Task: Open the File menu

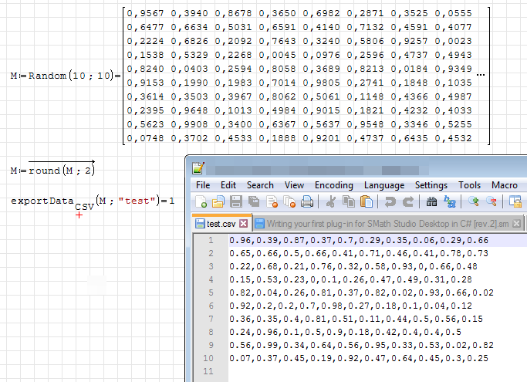Action: point(203,185)
